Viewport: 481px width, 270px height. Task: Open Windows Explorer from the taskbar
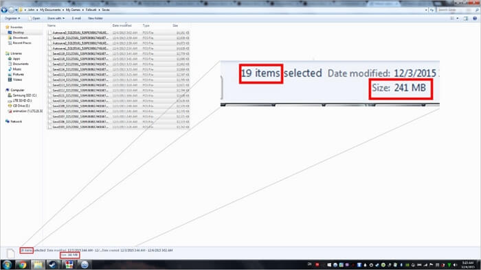pyautogui.click(x=38, y=265)
